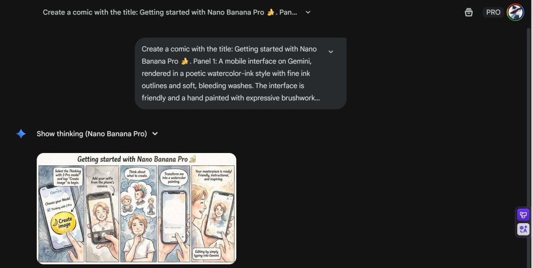Click the purple floating extension icon
The image size is (533, 268).
point(523,214)
